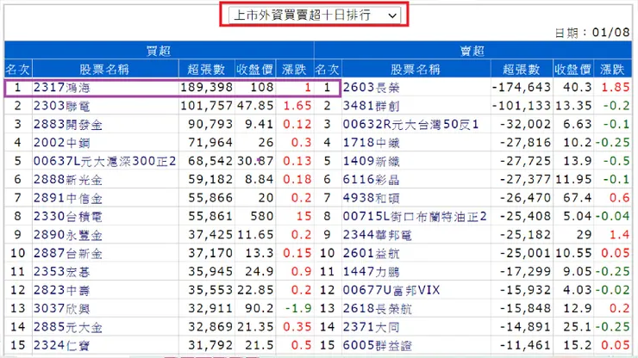Click 股票名稱 header in 買超 table
The width and height of the screenshot is (638, 358).
[105, 69]
